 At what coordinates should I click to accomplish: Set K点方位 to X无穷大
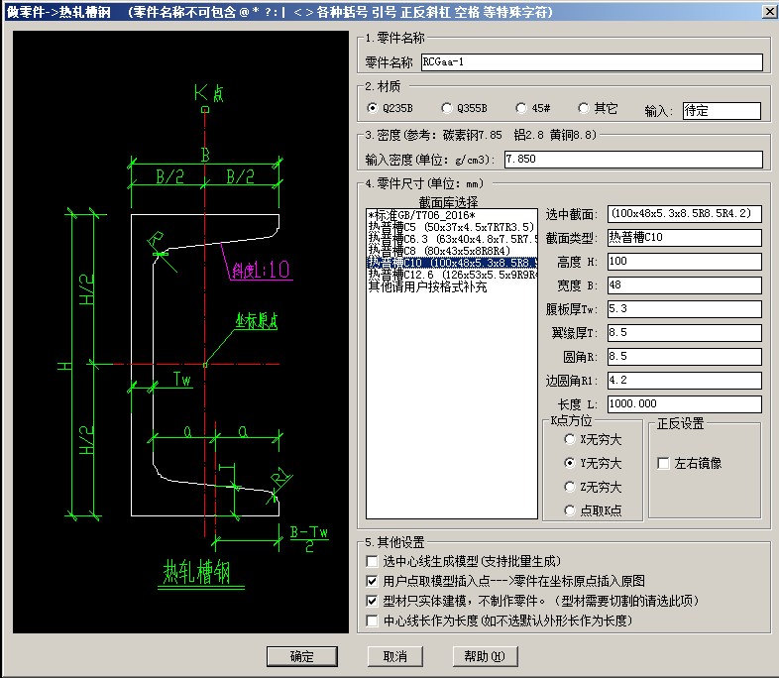(x=568, y=439)
